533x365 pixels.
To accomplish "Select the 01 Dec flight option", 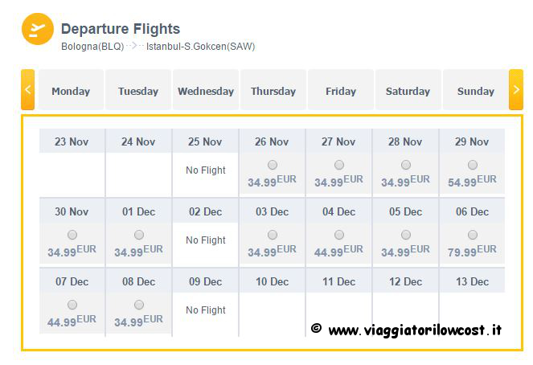I will click(139, 235).
